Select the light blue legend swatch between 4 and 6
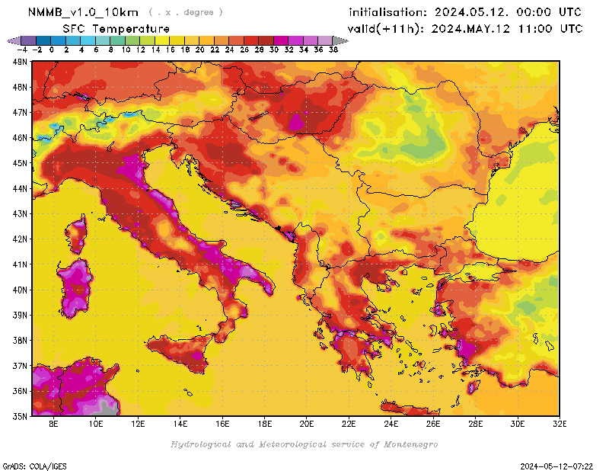 coord(88,40)
